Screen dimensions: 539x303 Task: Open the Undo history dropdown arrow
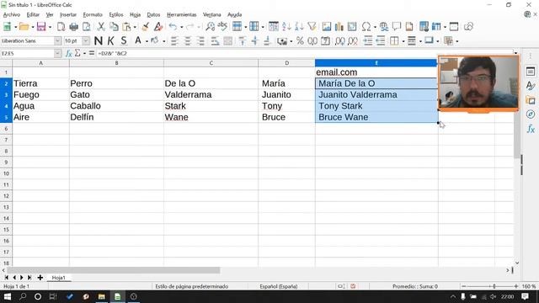[182, 27]
